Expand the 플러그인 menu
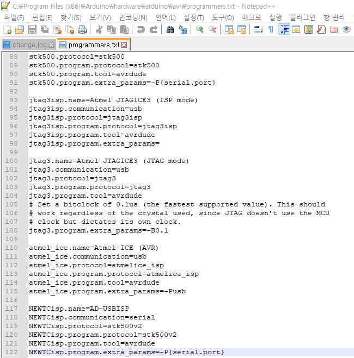 point(302,17)
